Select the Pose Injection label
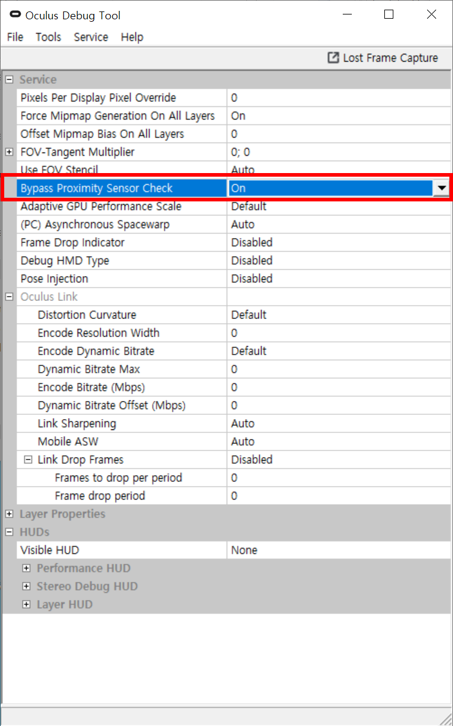 point(54,279)
